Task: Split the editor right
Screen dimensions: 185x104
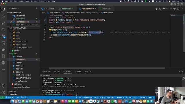Action: pyautogui.click(x=178, y=9)
